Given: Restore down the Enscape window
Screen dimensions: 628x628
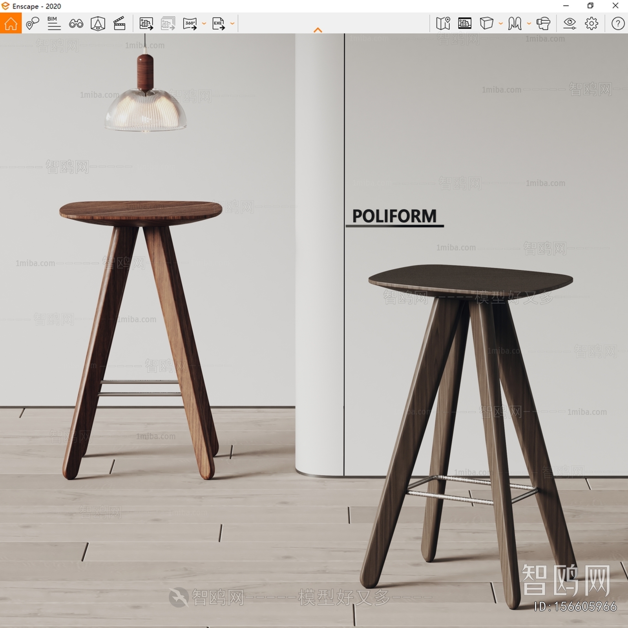Looking at the screenshot, I should (590, 6).
